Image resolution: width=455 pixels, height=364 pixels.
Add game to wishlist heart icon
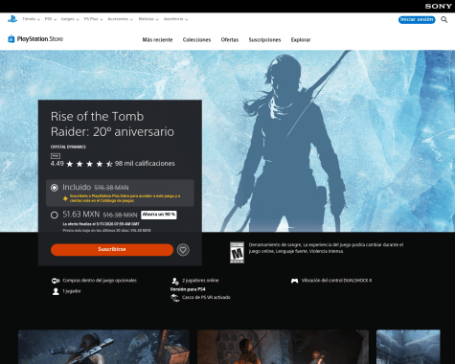coord(183,250)
